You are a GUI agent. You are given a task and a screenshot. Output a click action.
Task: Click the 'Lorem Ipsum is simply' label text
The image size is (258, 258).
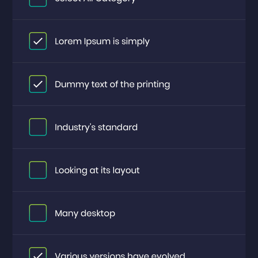click(102, 41)
